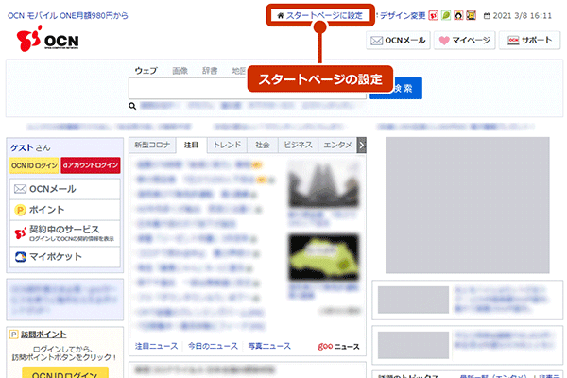Click the large gray advertisement placeholder
Viewport: 567px width, 378px height.
[x=467, y=205]
